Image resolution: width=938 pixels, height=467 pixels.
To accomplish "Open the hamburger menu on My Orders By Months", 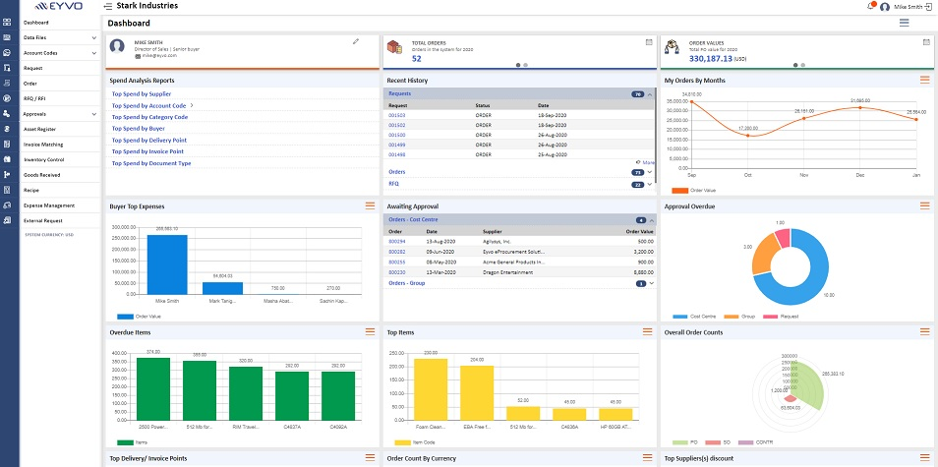I will [924, 80].
